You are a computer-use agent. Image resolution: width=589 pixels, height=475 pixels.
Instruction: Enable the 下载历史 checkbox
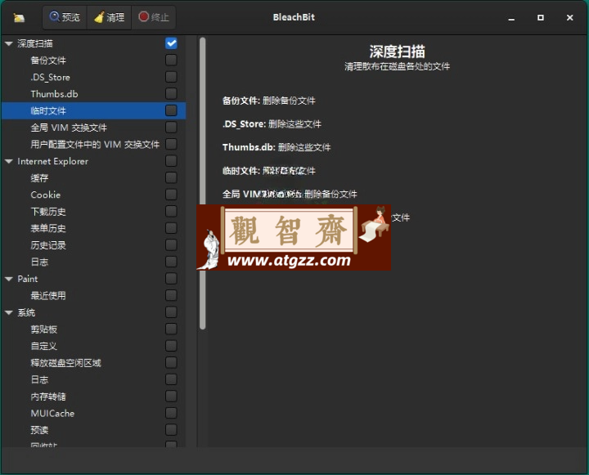pyautogui.click(x=171, y=212)
